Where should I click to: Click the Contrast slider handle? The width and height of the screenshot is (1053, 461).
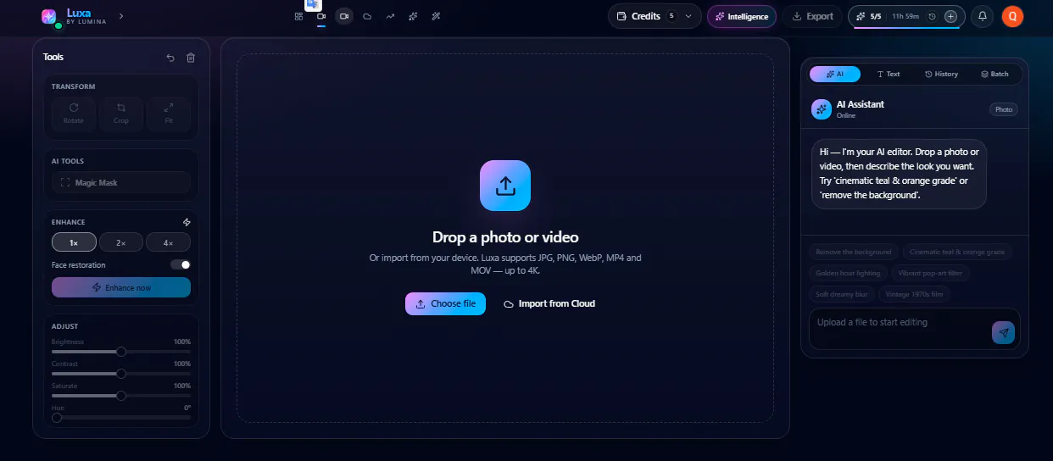click(121, 373)
